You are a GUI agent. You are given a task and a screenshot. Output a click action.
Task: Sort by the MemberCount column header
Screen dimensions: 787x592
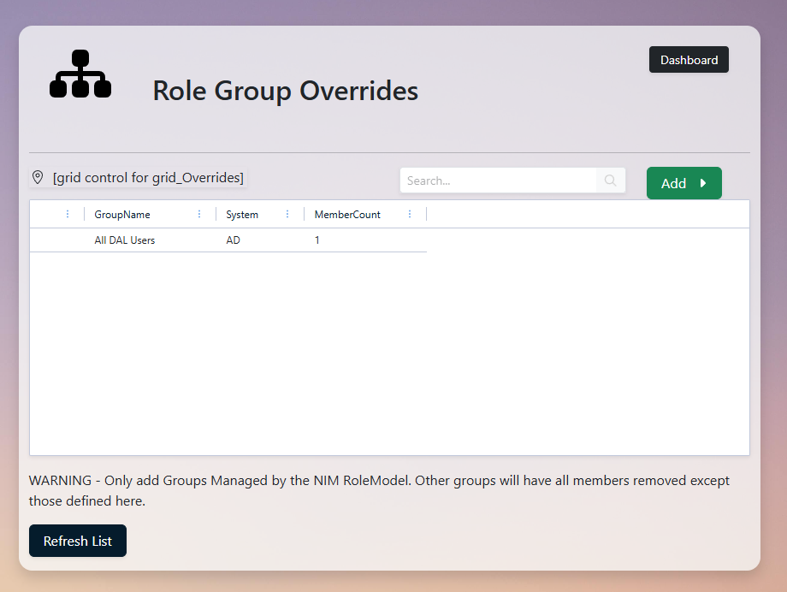[x=347, y=214]
